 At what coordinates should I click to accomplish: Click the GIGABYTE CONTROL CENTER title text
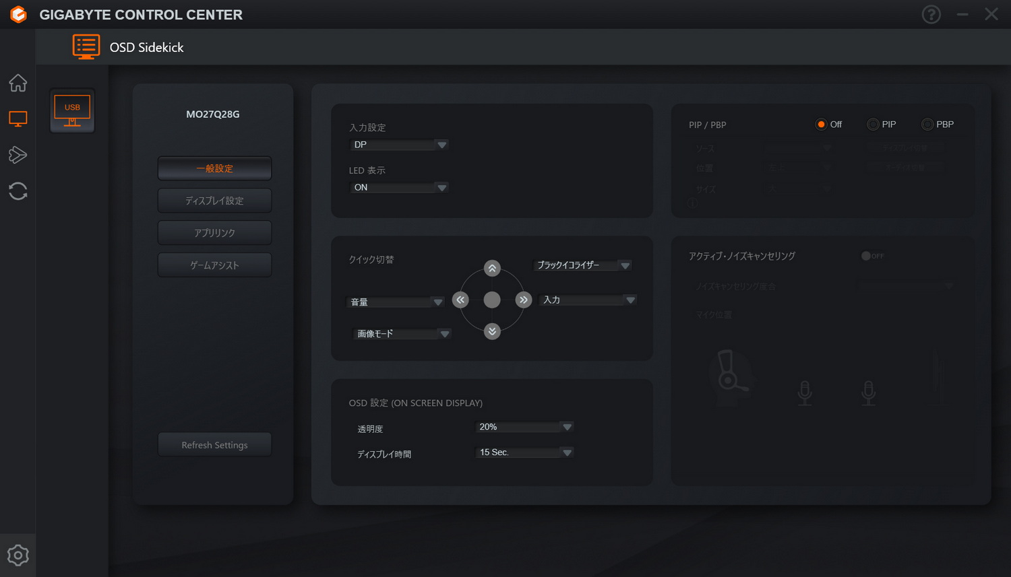click(141, 15)
